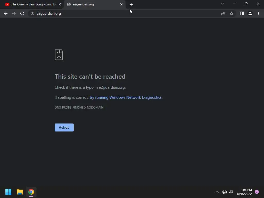Open the Chrome profile icon
Image resolution: width=264 pixels, height=198 pixels.
pyautogui.click(x=250, y=13)
